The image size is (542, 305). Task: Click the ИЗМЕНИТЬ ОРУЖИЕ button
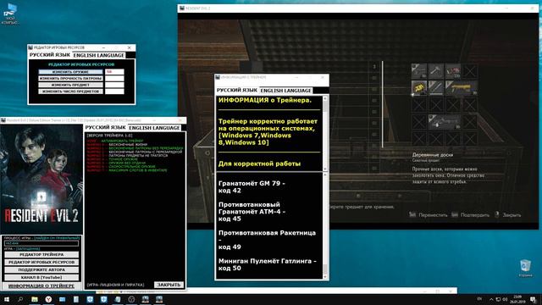pos(70,72)
